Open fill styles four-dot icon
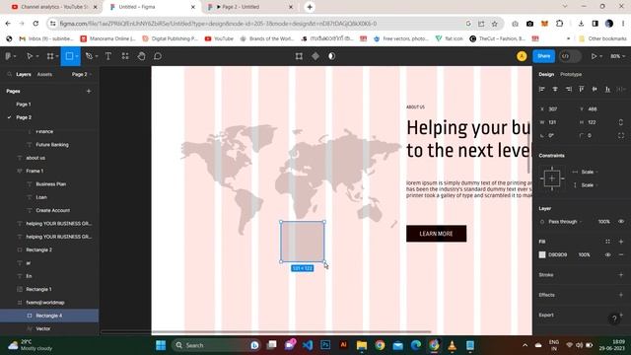Image resolution: width=631 pixels, height=355 pixels. pos(607,242)
